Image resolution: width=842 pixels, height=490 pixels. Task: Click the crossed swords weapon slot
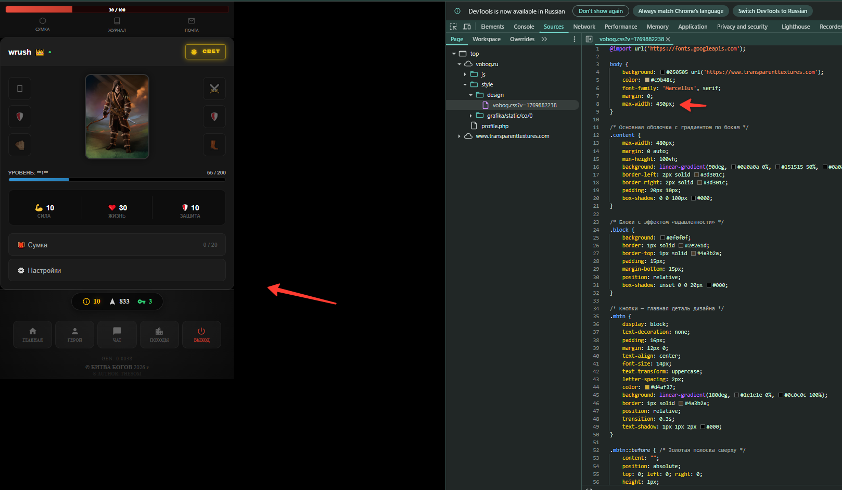pos(214,89)
